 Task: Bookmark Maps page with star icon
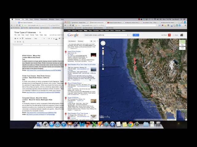(x=157, y=25)
